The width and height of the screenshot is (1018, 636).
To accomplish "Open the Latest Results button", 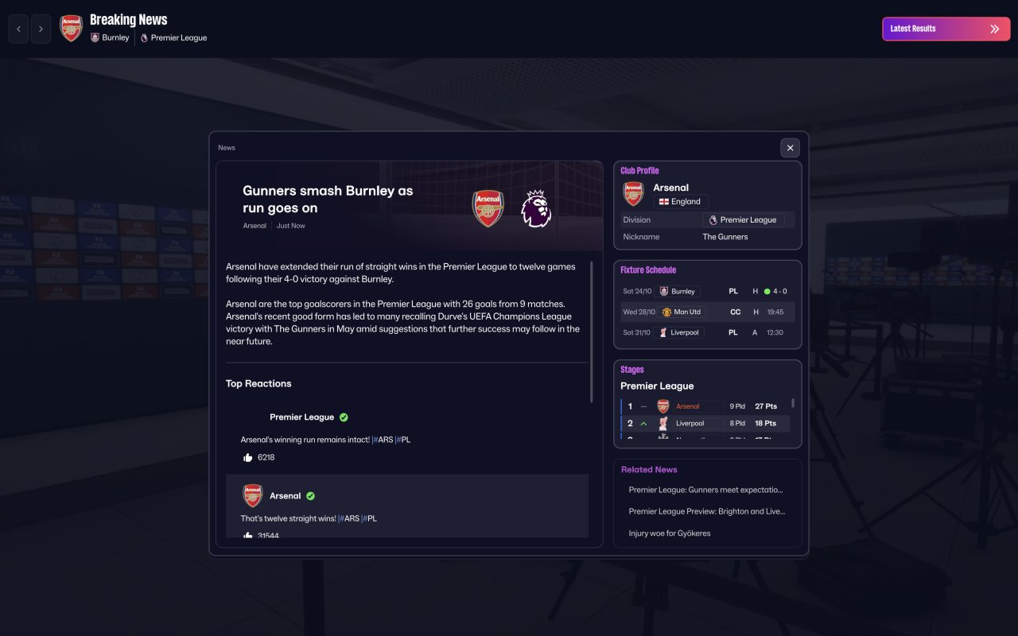I will point(946,29).
